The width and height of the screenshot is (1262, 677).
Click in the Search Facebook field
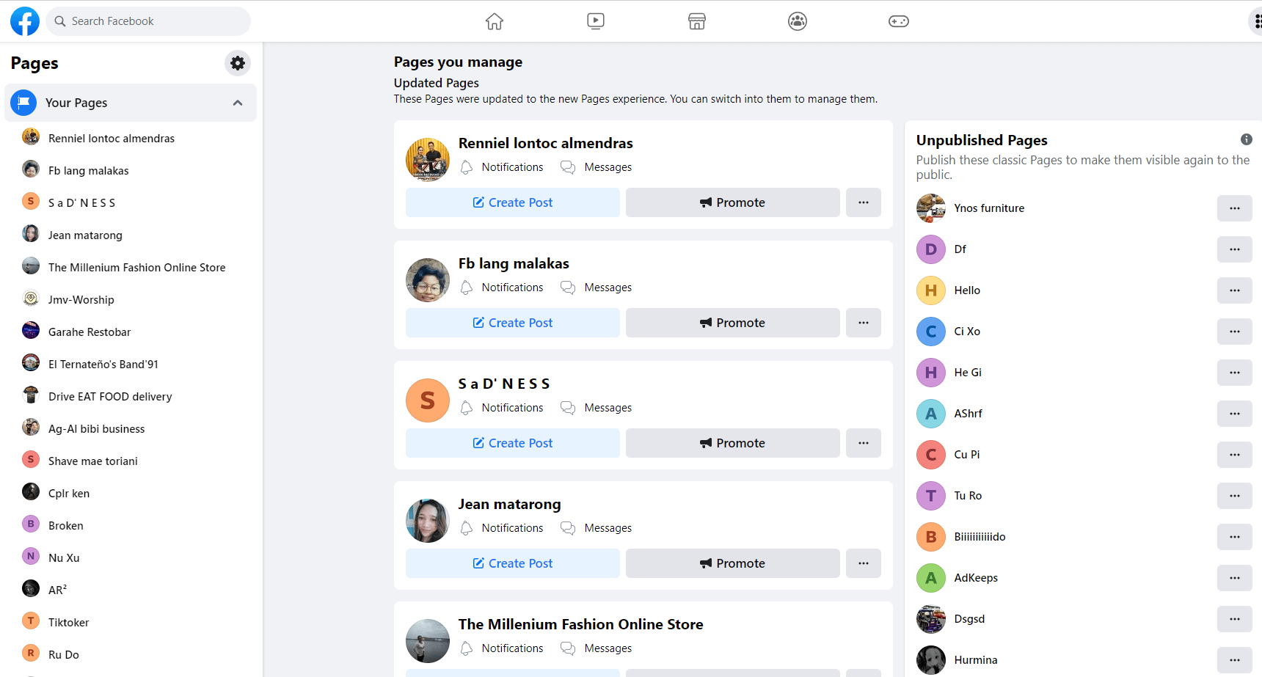click(x=148, y=21)
